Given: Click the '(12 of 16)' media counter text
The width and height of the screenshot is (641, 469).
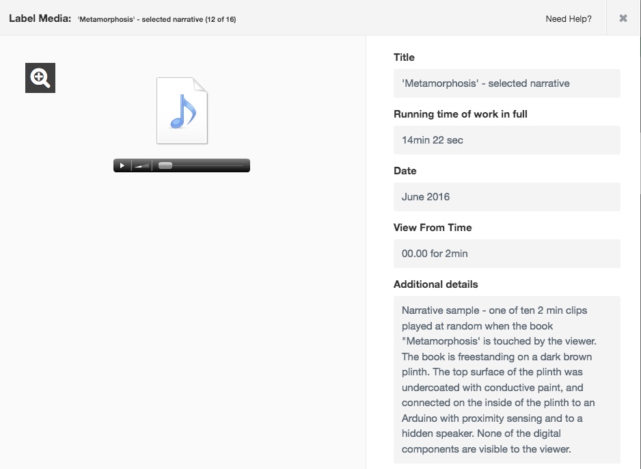Looking at the screenshot, I should [x=221, y=19].
